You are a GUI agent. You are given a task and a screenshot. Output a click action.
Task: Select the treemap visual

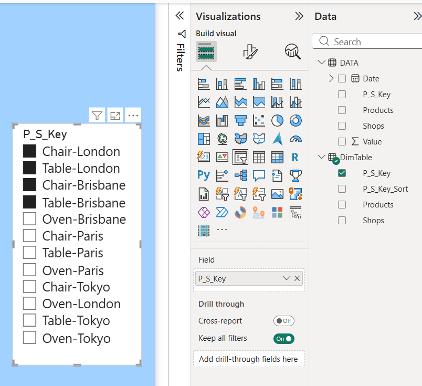pyautogui.click(x=204, y=139)
